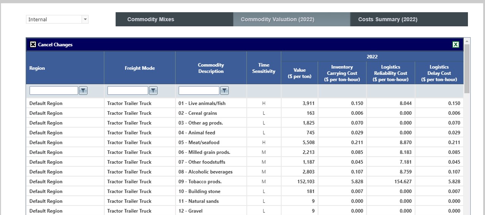This screenshot has height=215, width=485.
Task: Sort by Commodity Description column header
Action: pos(211,68)
